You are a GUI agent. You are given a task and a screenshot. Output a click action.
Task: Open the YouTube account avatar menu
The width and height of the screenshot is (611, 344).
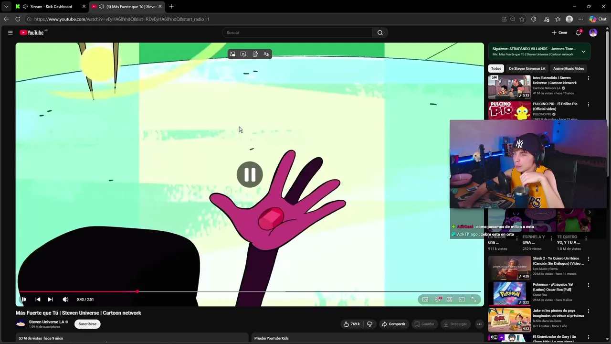point(593,32)
